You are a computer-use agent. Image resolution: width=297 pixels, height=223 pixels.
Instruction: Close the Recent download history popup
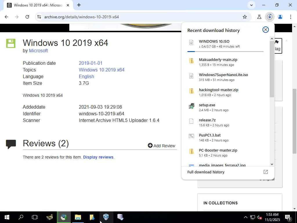(266, 30)
